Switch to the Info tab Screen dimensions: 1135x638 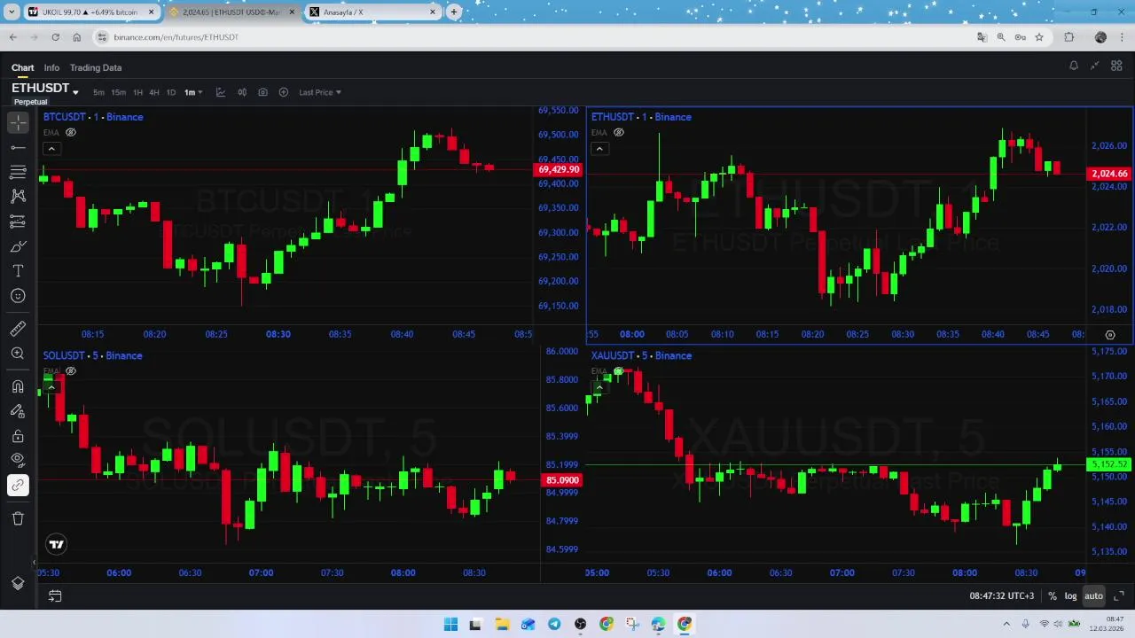click(51, 67)
